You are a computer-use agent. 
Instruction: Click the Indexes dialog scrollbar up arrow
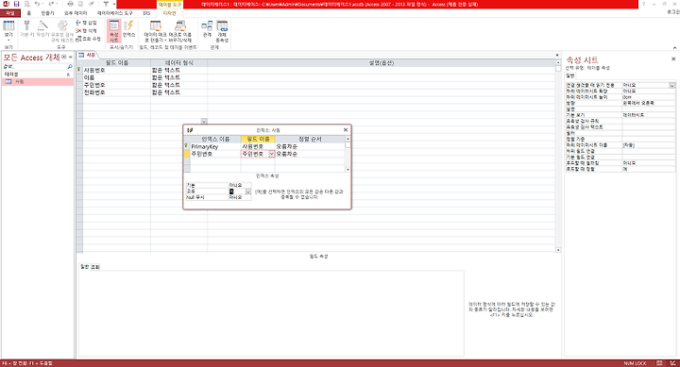(348, 139)
